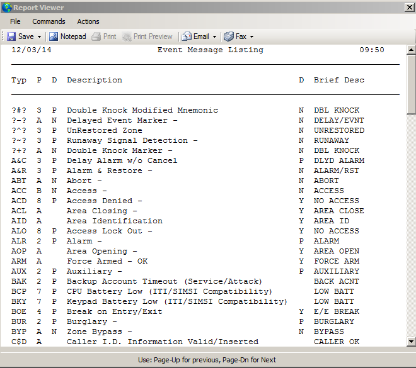Click 'Access Lock Out -' description
The image size is (416, 368).
click(110, 231)
